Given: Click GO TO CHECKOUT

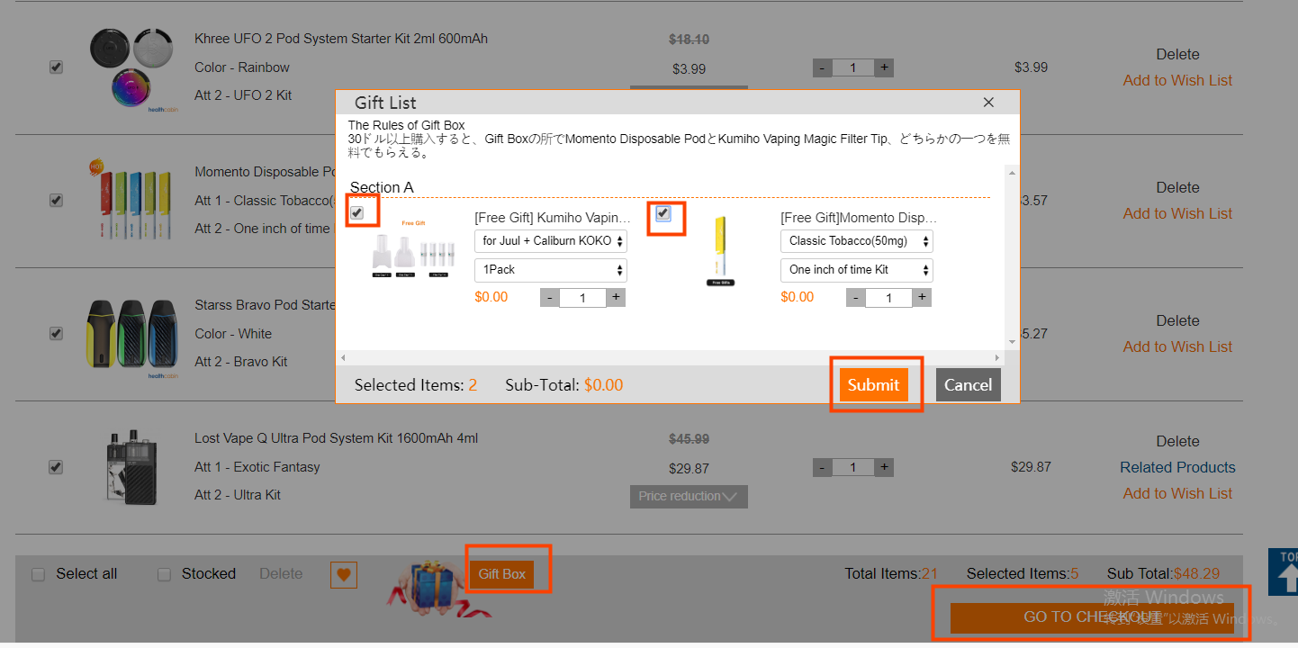Looking at the screenshot, I should tap(1092, 617).
